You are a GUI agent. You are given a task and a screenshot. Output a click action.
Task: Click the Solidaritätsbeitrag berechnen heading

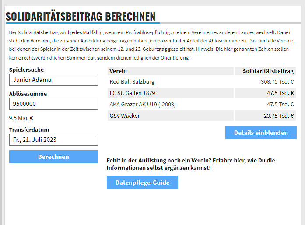coord(81,16)
